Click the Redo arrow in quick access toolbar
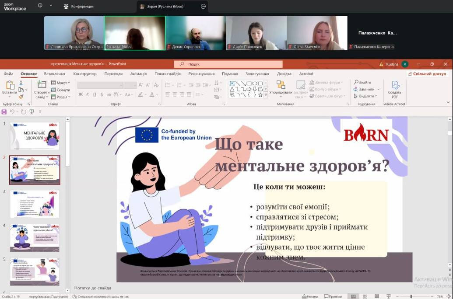Viewport: 453px width, 299px height. click(x=23, y=112)
